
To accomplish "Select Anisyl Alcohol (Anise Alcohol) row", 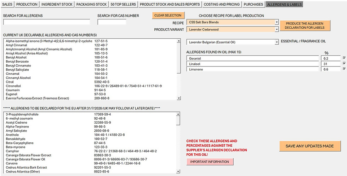I will (90, 53).
